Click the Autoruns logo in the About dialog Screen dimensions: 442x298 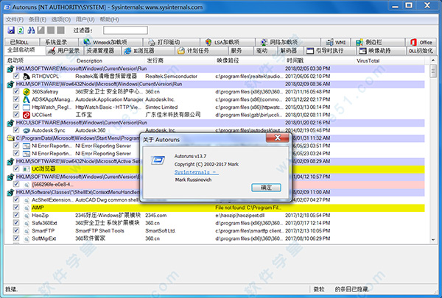158,160
